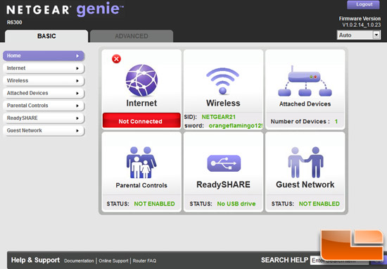Screen dimensions: 387x269
Task: Click the Number of Devices count
Action: (x=336, y=122)
